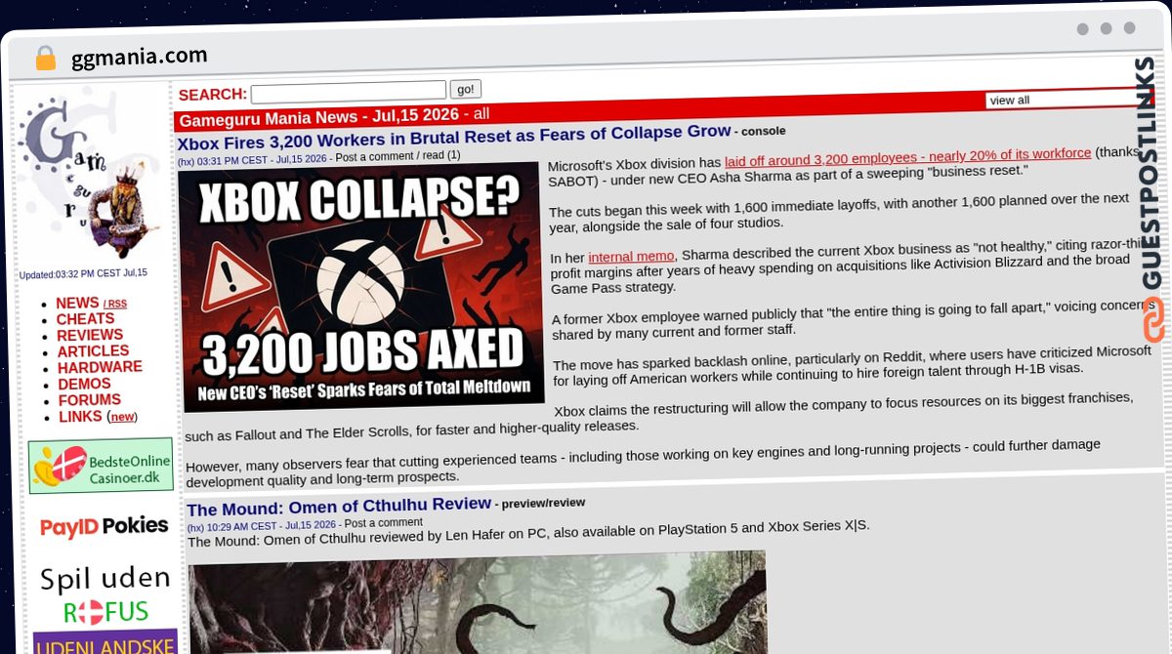Click the padlock icon beside ggmania.com

[x=45, y=58]
